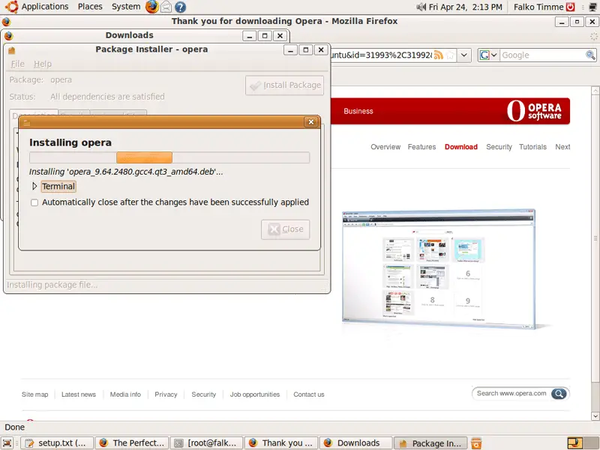Screen dimensions: 600x450
Task: Click the installation progress bar
Action: click(x=169, y=157)
